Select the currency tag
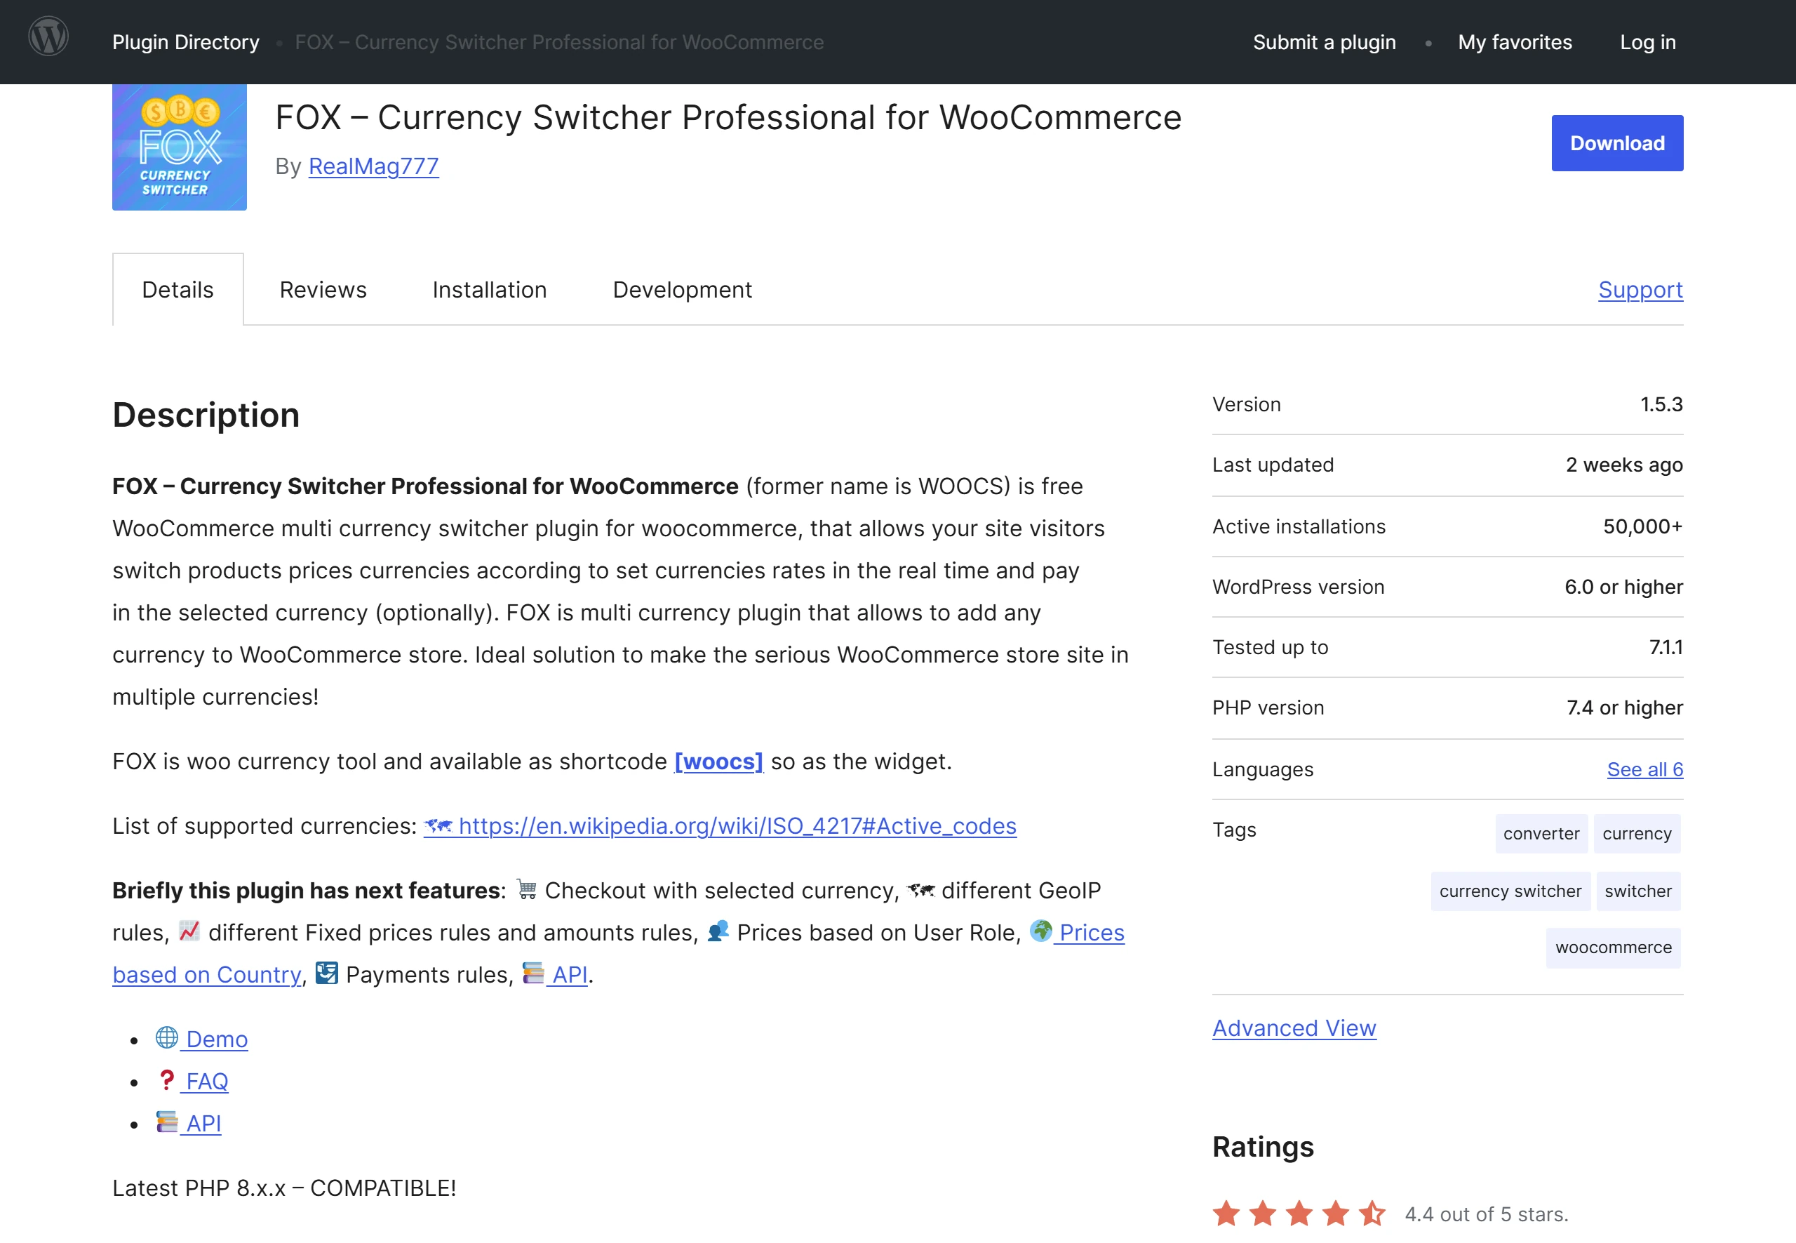Screen dimensions: 1796x1243 [x=1637, y=833]
